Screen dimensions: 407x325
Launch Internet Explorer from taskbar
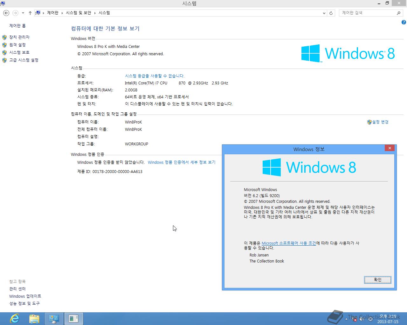15,319
